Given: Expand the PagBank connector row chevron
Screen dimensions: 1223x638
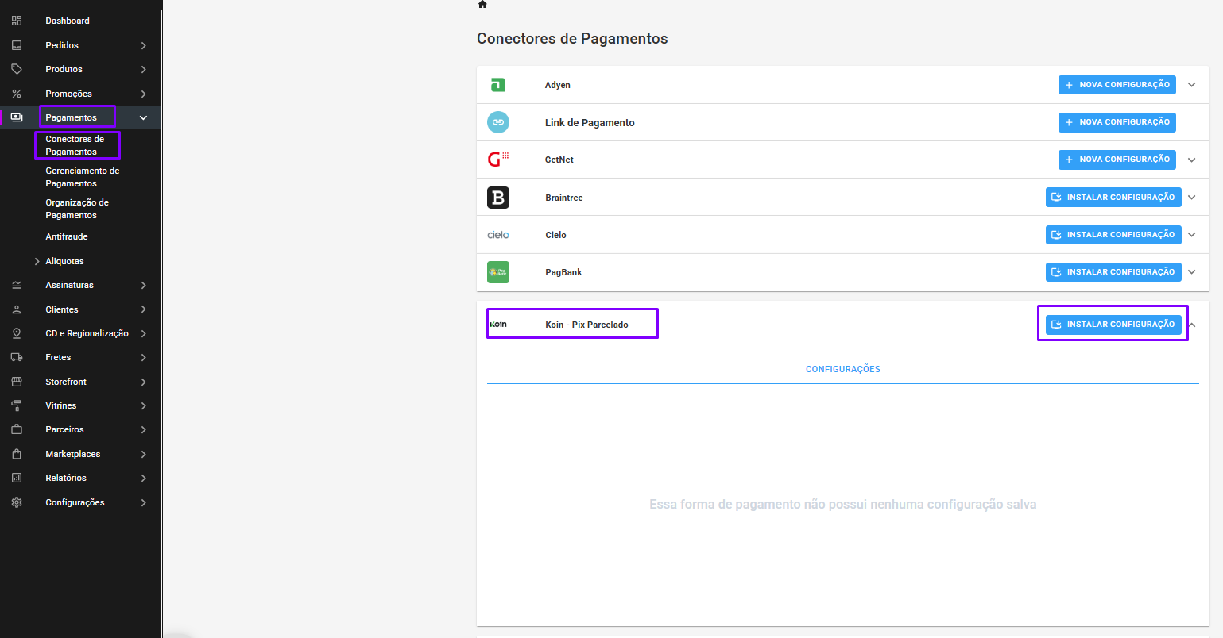Looking at the screenshot, I should coord(1192,272).
